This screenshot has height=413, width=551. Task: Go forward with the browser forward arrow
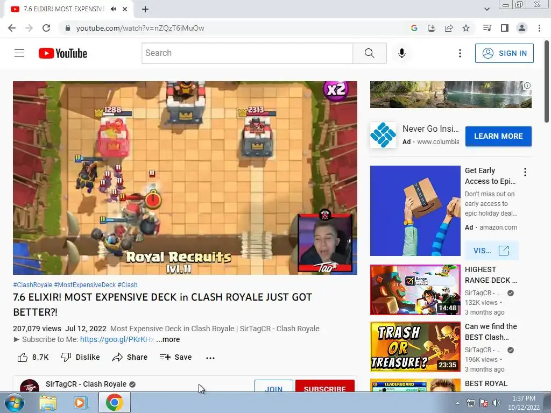click(x=29, y=28)
